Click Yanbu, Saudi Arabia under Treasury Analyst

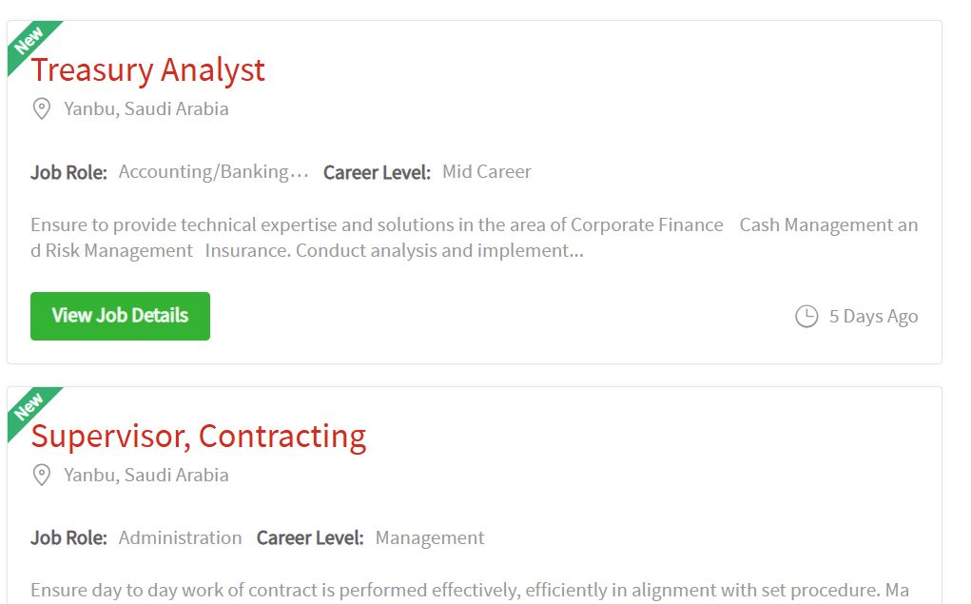pyautogui.click(x=146, y=109)
